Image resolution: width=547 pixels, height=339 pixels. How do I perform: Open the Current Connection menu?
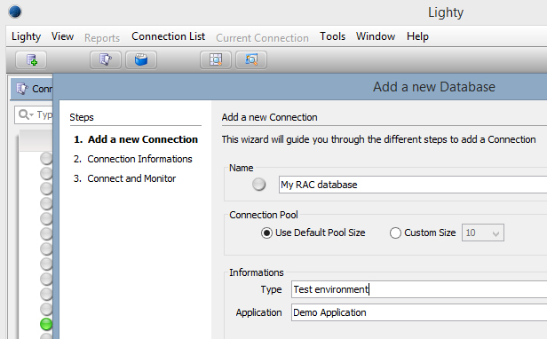click(262, 37)
